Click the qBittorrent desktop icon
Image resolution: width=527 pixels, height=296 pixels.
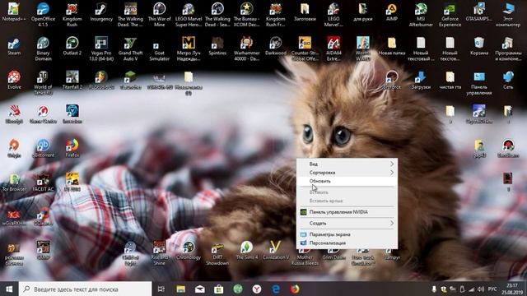point(43,148)
